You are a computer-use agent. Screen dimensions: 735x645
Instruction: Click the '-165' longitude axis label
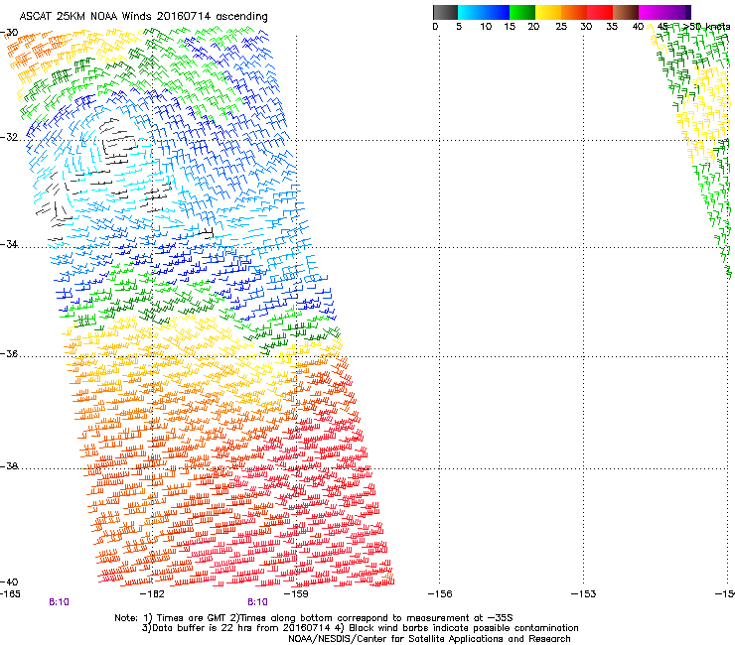10,594
